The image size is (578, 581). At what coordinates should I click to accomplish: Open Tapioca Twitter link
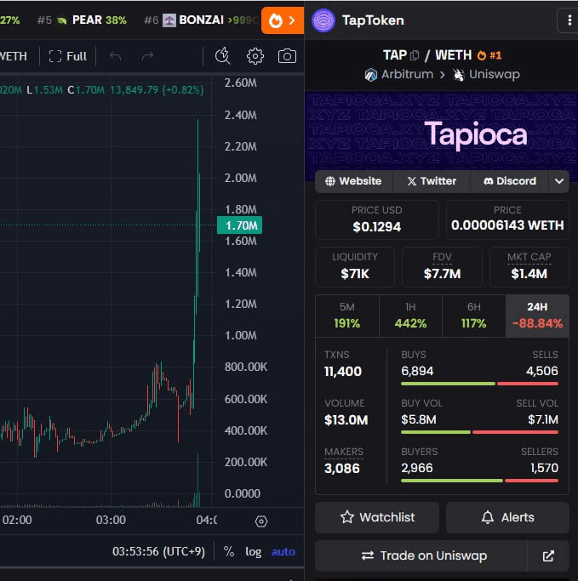coord(432,181)
